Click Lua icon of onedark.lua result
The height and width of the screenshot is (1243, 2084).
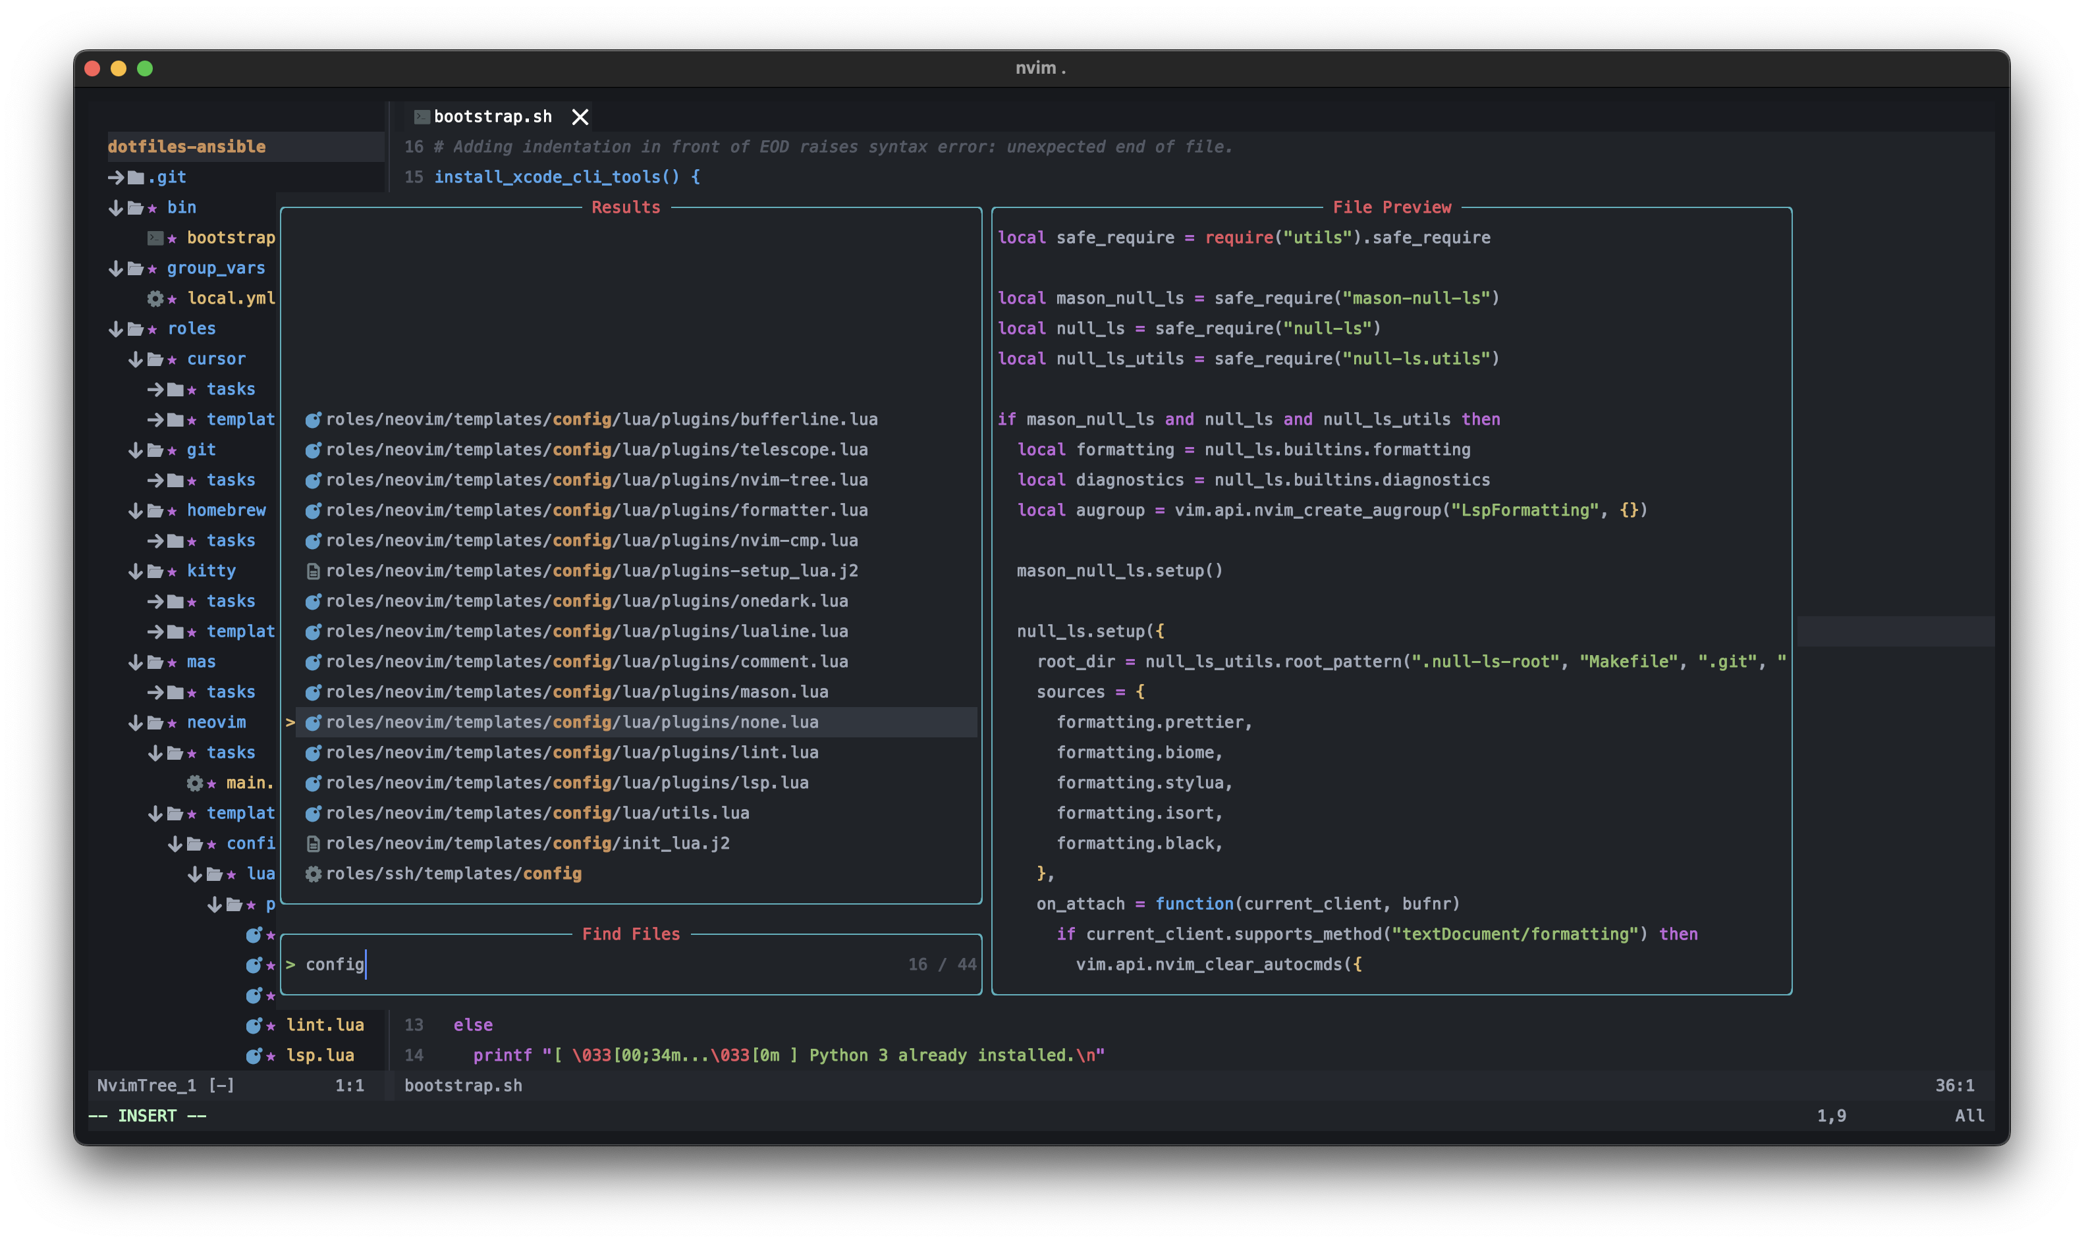pos(313,601)
